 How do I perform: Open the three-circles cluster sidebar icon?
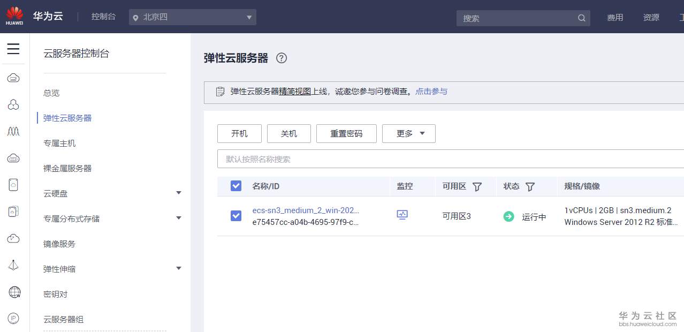tap(13, 105)
